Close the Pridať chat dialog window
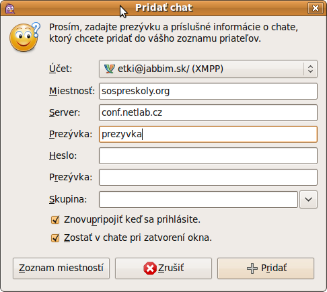327x292 pixels. coord(316,8)
